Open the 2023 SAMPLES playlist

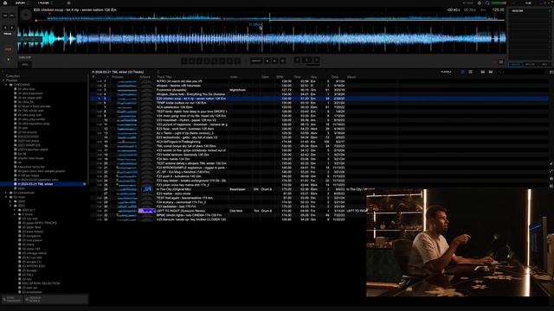[x=29, y=145]
